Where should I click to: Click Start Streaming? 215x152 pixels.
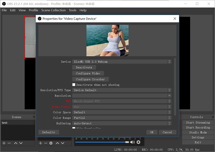click(198, 123)
